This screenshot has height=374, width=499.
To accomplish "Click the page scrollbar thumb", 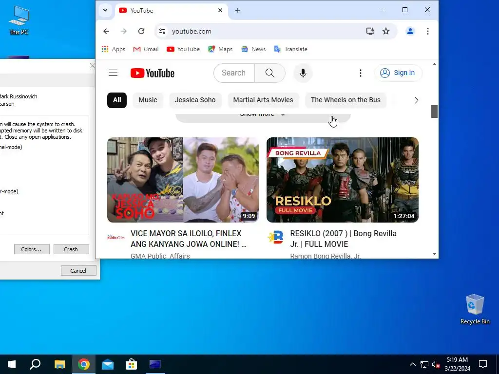I will (x=434, y=112).
